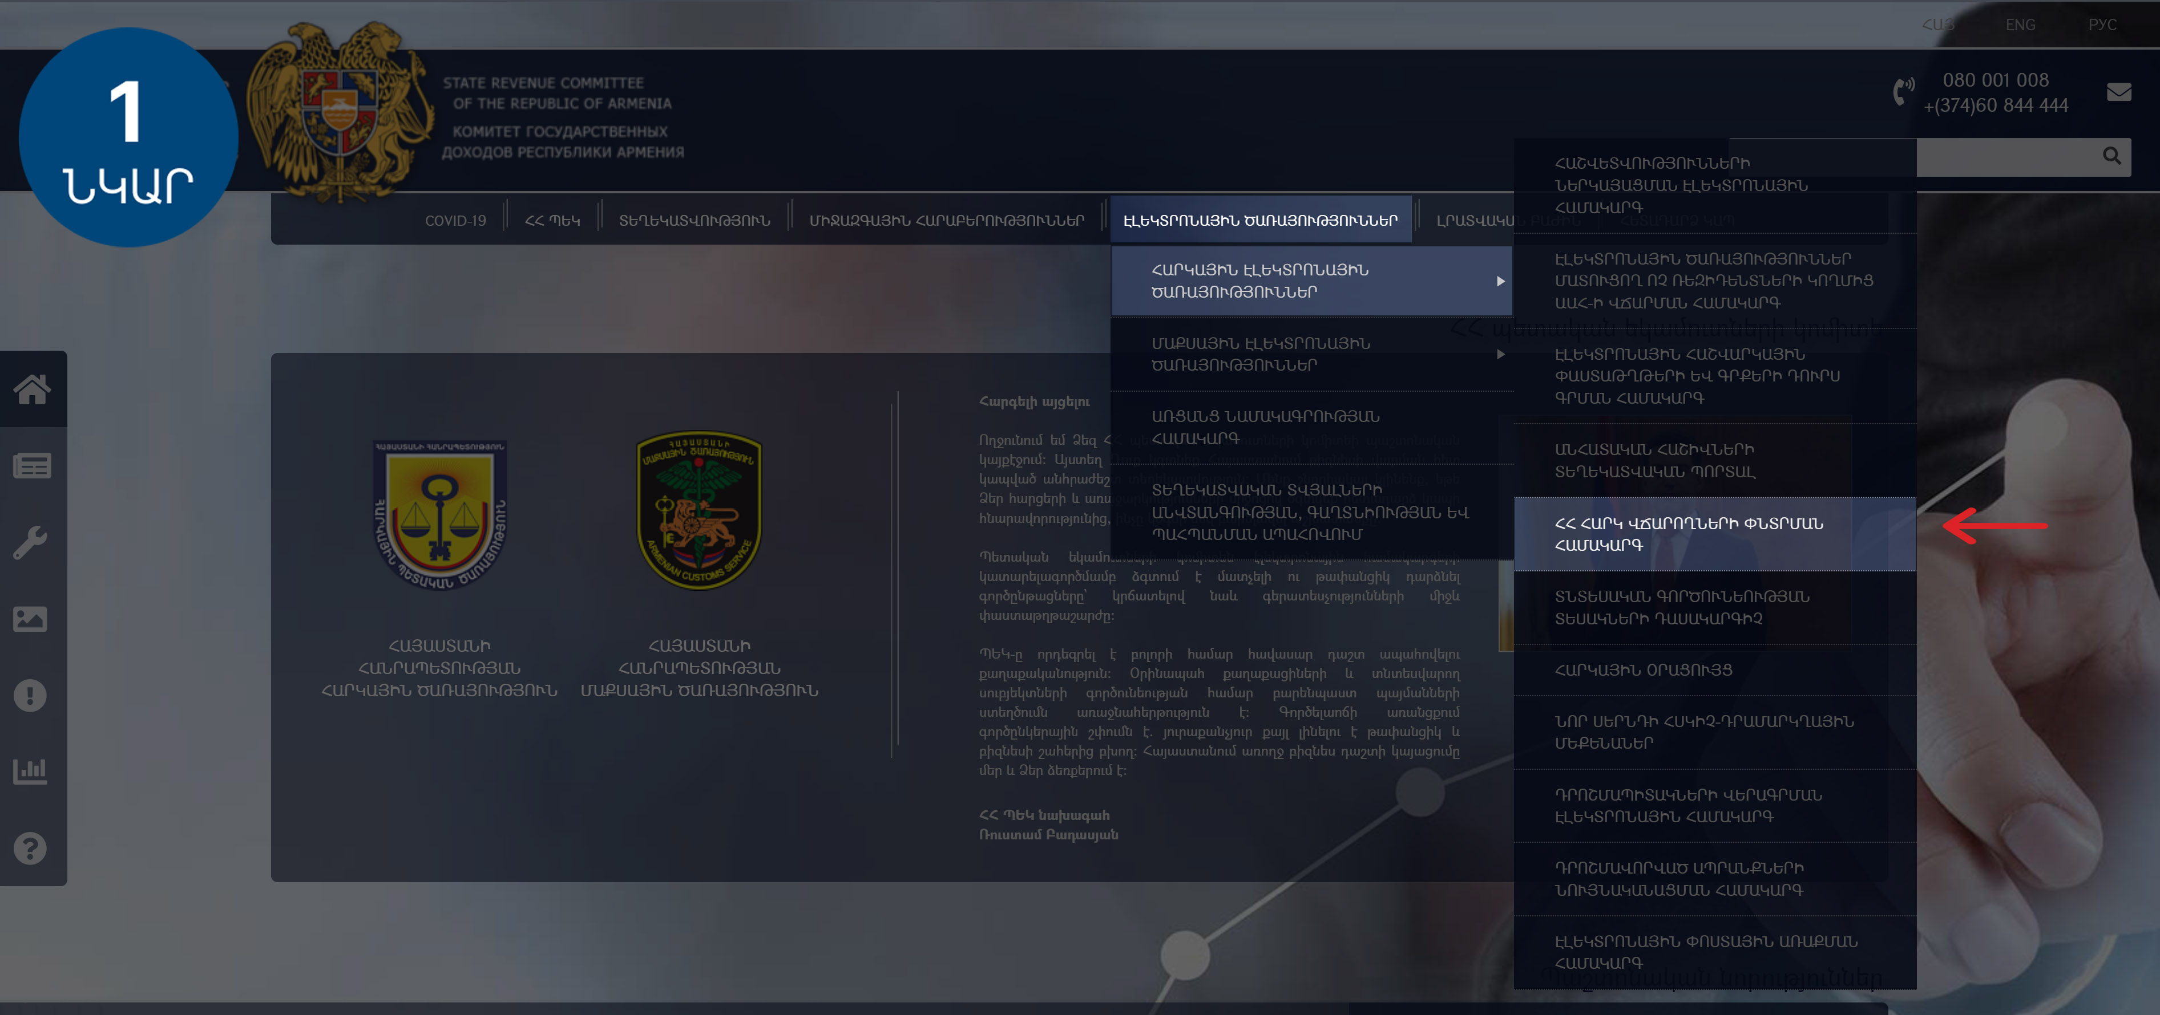Open the news list sidebar icon
The image size is (2160, 1015).
[32, 466]
